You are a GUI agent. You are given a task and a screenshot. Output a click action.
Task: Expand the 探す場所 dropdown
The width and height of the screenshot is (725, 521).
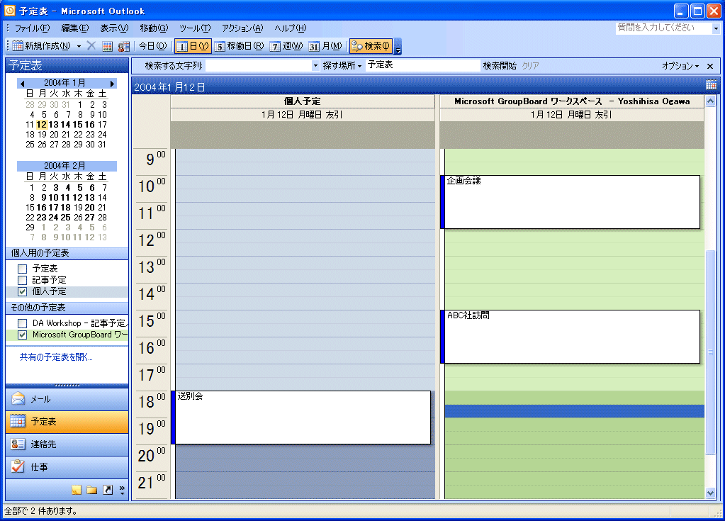(x=342, y=65)
